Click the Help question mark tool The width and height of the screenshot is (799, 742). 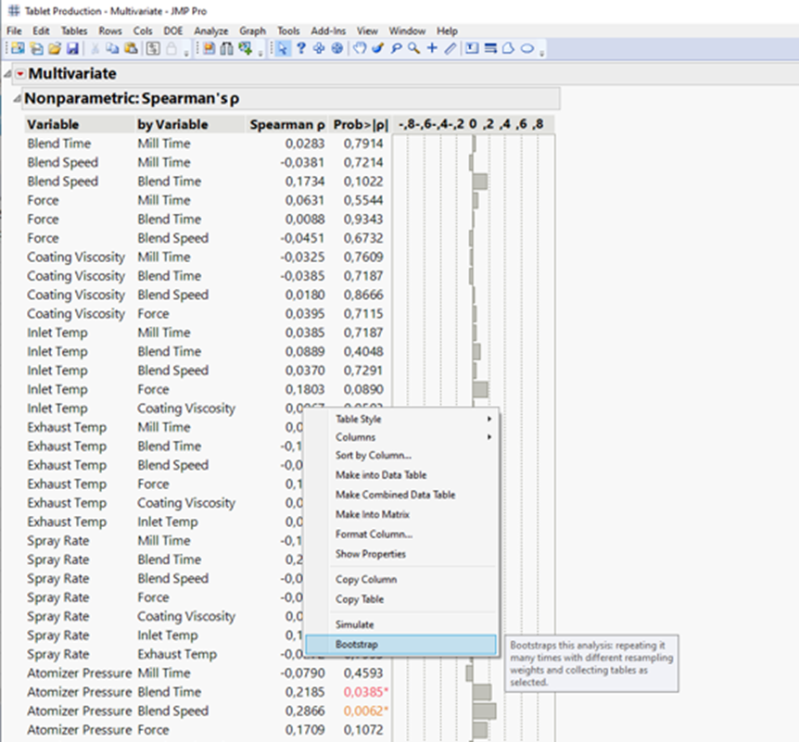point(301,48)
